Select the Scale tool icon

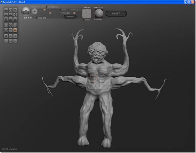[x=15, y=10]
